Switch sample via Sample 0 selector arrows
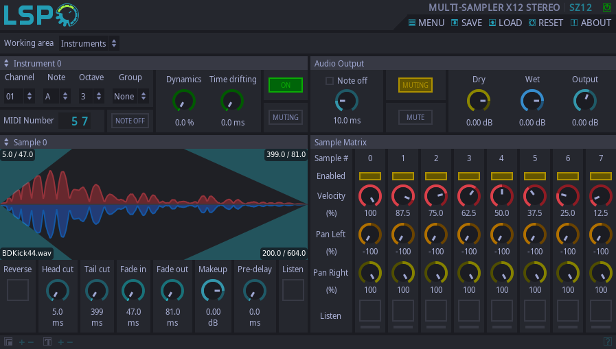Image resolution: width=616 pixels, height=349 pixels. 6,142
